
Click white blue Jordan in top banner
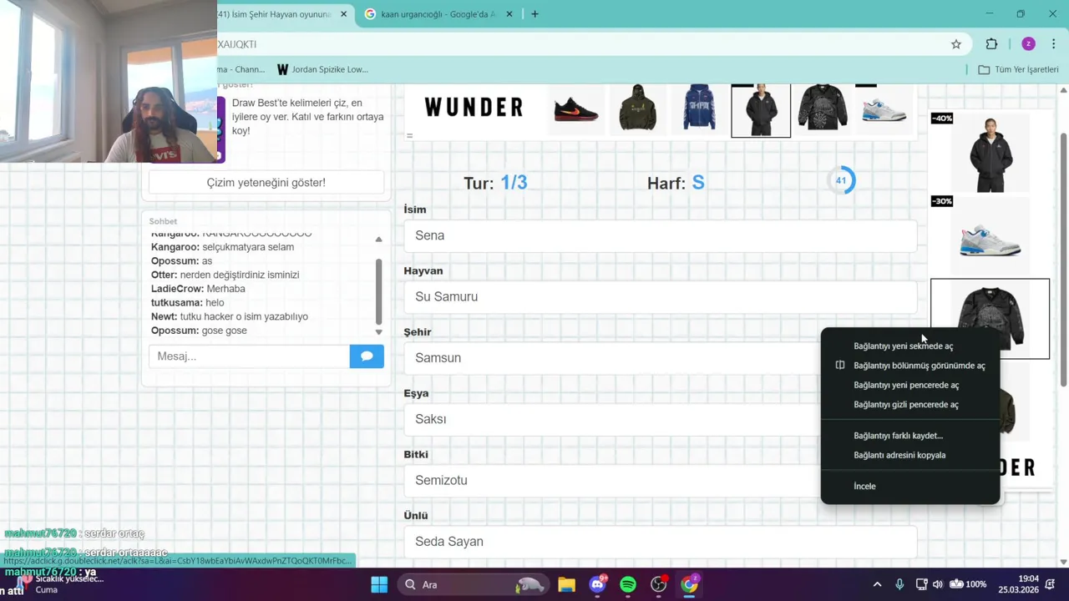[884, 109]
